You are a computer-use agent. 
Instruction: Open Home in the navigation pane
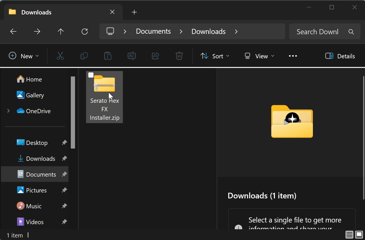pyautogui.click(x=29, y=79)
